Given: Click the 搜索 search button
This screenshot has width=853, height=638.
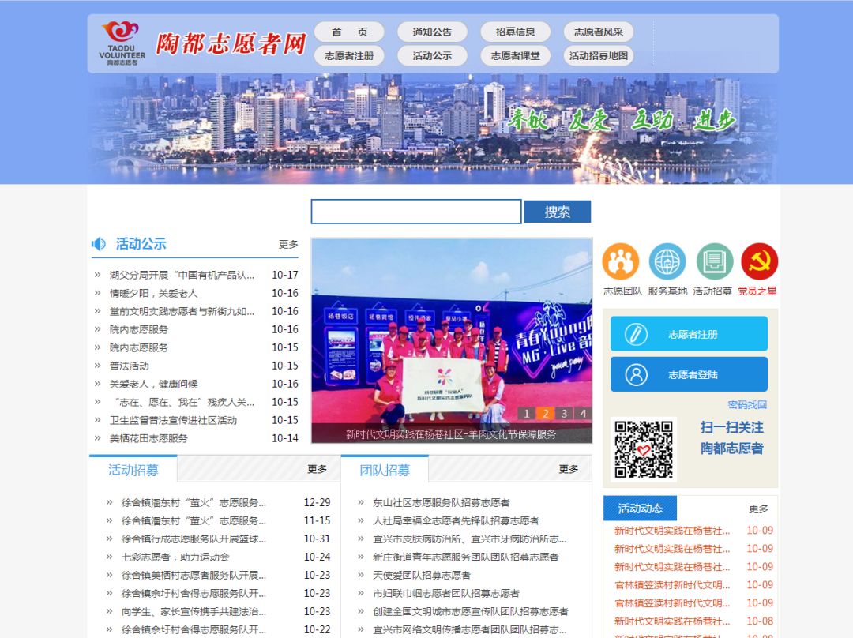Looking at the screenshot, I should 557,212.
